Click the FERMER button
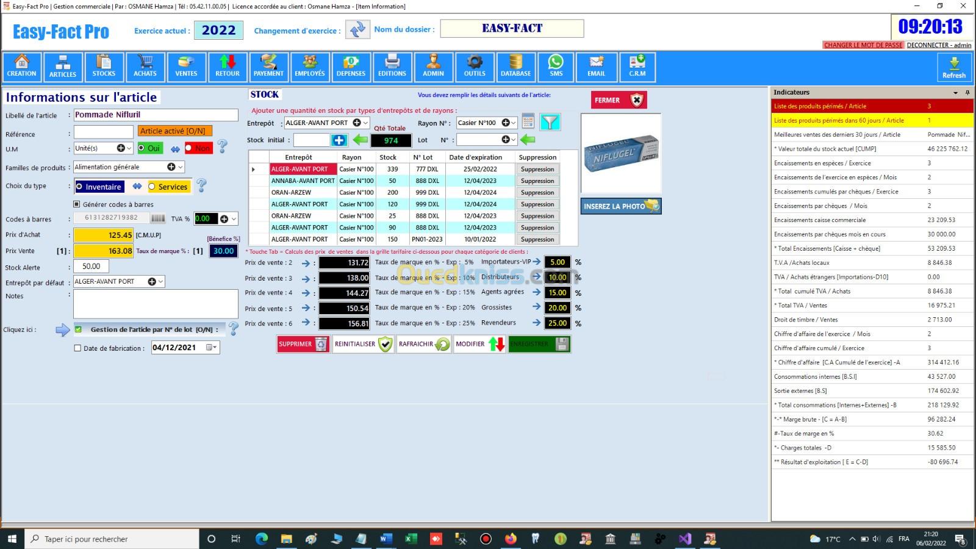Viewport: 976px width, 549px height. pyautogui.click(x=618, y=100)
